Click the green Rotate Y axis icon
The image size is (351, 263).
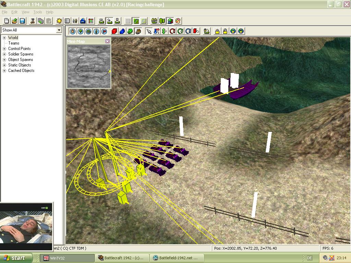(x=180, y=31)
